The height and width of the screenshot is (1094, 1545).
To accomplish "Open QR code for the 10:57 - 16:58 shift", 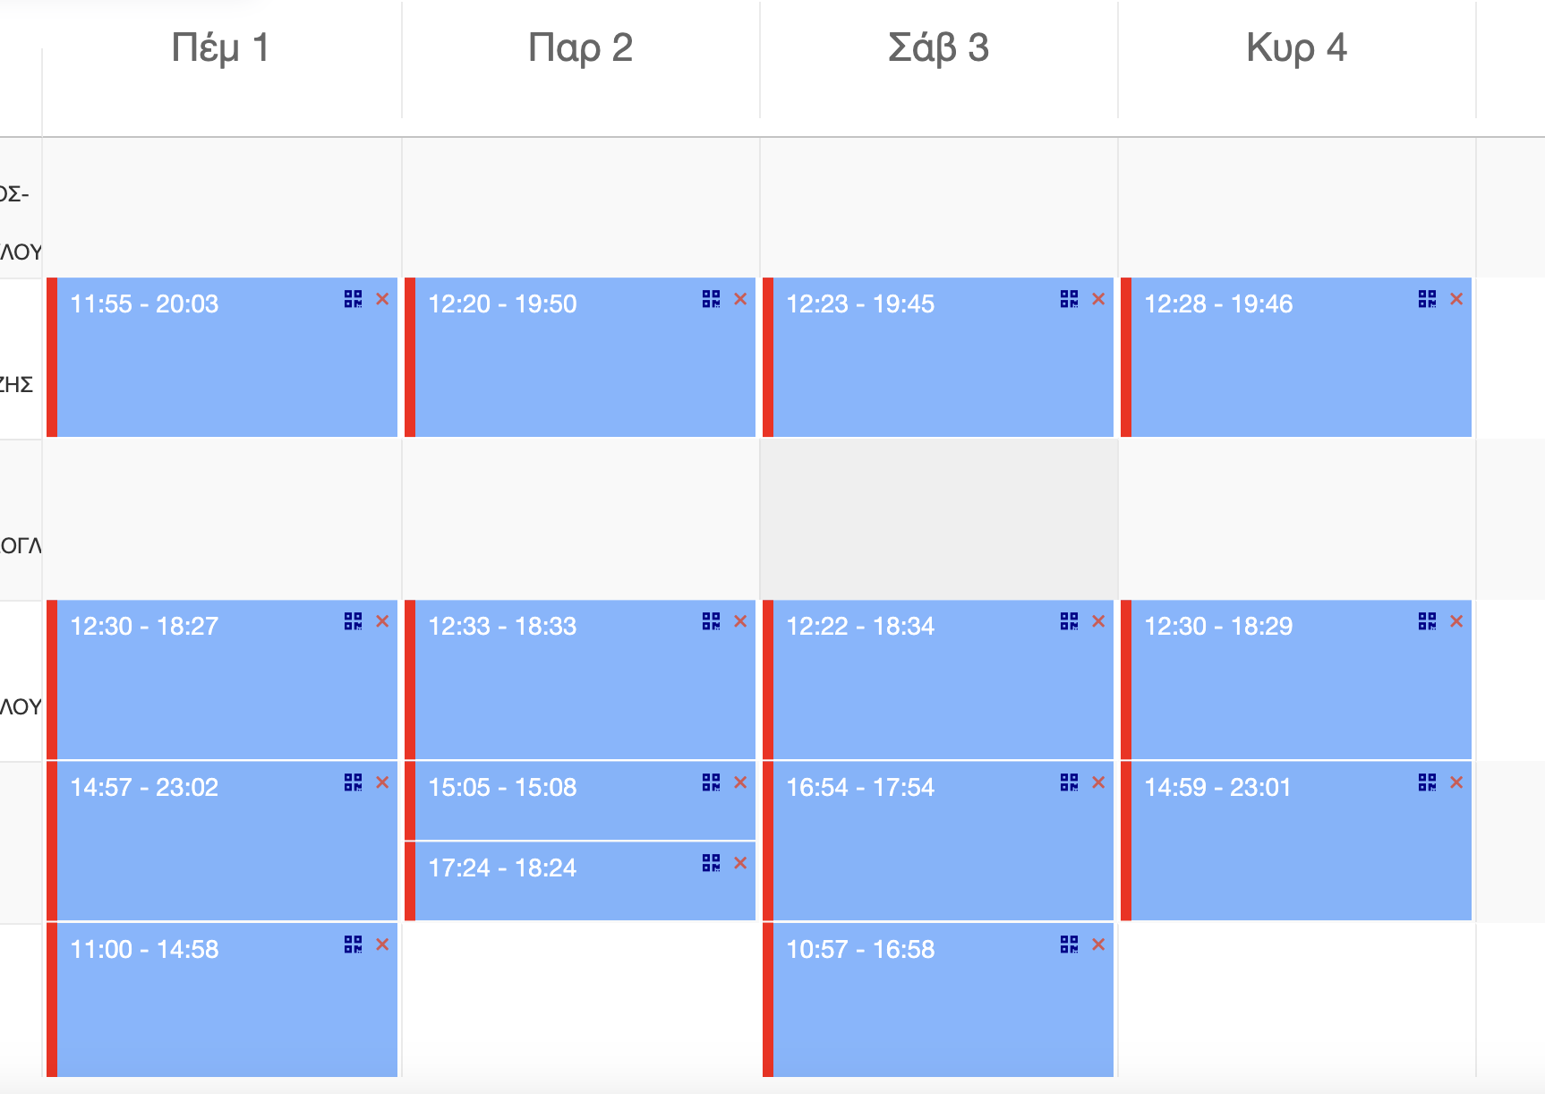I will [1069, 944].
